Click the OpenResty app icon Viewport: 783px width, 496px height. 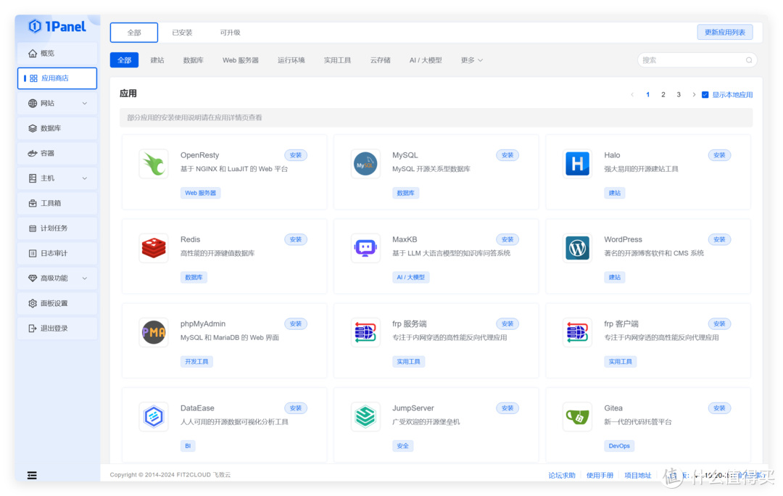point(154,163)
